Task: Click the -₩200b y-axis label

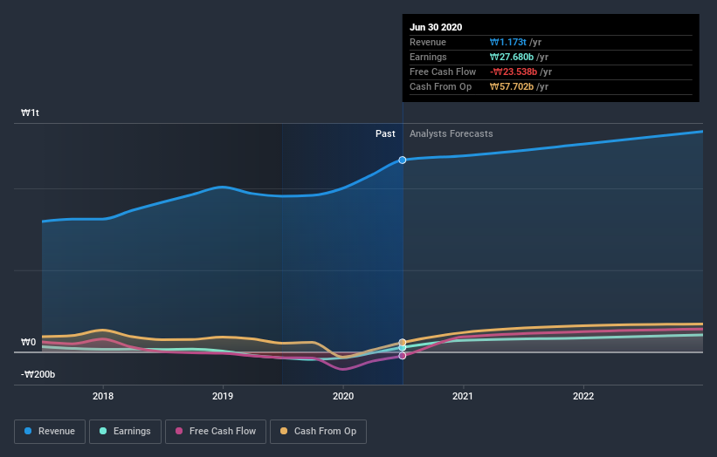Action: (38, 374)
